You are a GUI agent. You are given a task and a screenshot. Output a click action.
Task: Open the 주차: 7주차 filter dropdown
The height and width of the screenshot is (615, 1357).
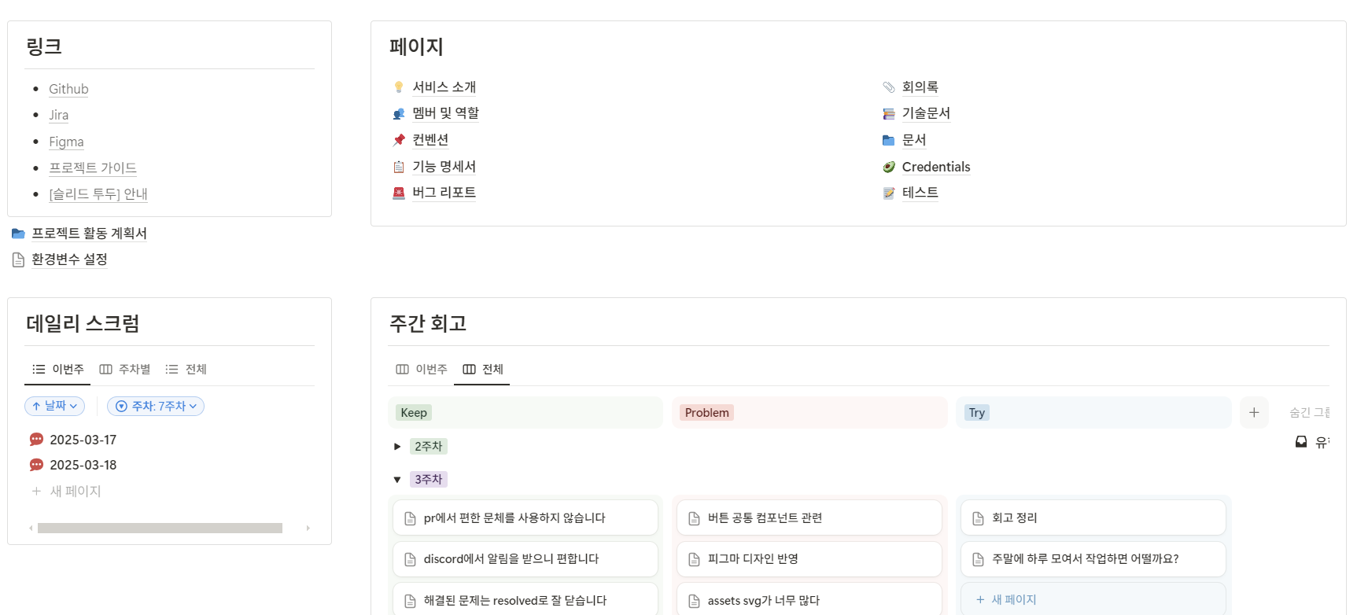[x=156, y=406]
